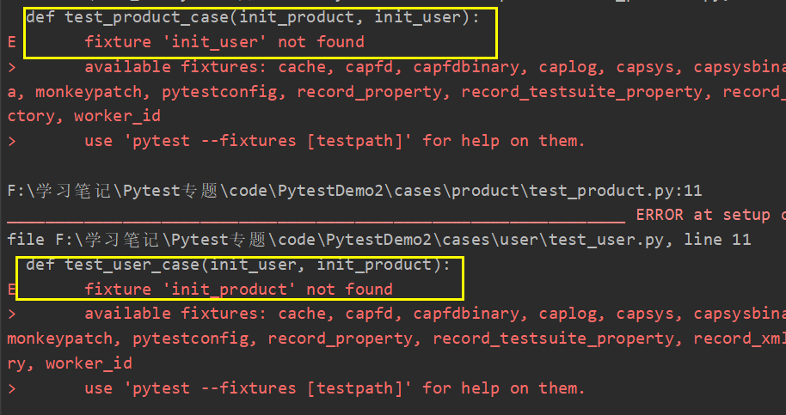Select the "fixture 'init_user' not found" error
Viewport: 786px width, 415px height.
(x=224, y=41)
